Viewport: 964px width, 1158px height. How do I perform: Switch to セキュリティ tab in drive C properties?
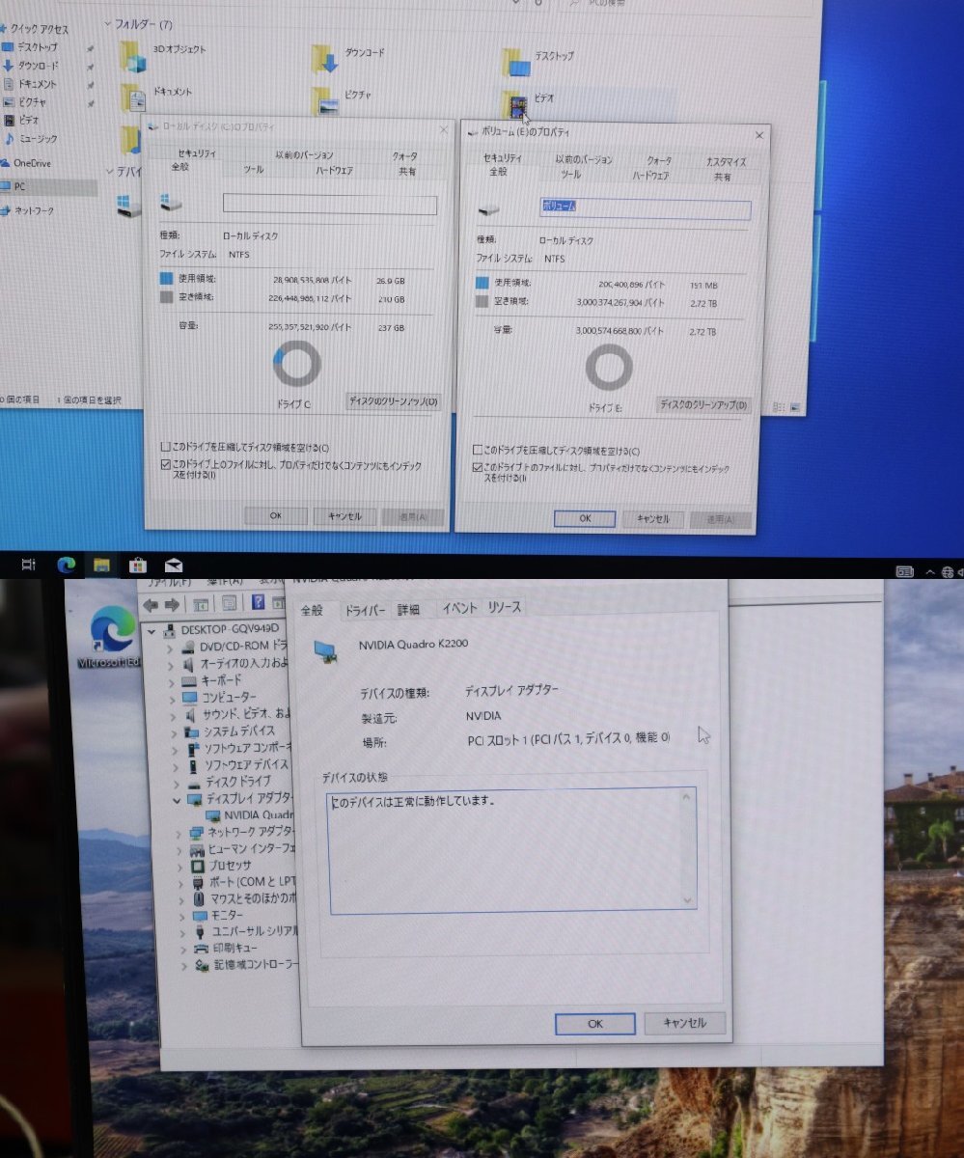pyautogui.click(x=196, y=153)
